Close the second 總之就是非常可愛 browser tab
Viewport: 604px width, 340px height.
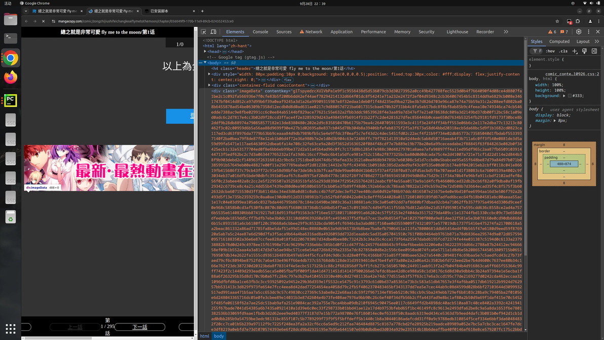(137, 11)
